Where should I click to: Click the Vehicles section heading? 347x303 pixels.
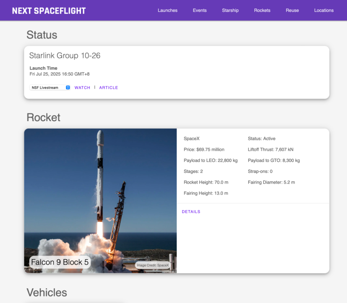[47, 293]
